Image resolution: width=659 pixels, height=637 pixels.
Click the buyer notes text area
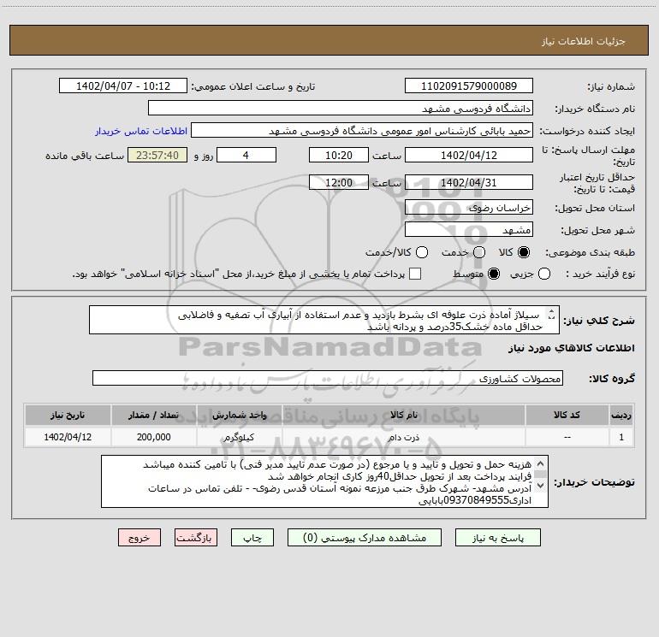tap(324, 481)
